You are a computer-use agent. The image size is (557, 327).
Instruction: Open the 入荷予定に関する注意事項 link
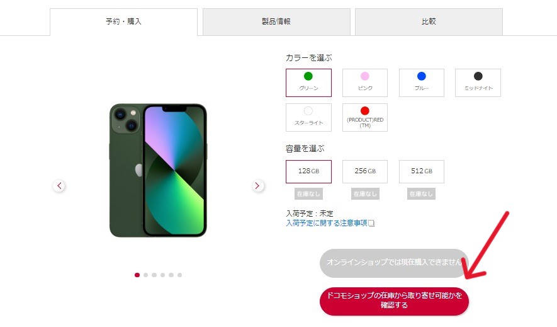point(327,223)
